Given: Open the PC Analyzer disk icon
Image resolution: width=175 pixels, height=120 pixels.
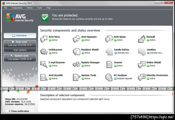Looking at the screenshot, I should pyautogui.click(x=109, y=77).
